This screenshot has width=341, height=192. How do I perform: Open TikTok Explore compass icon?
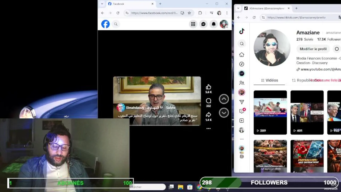242,64
